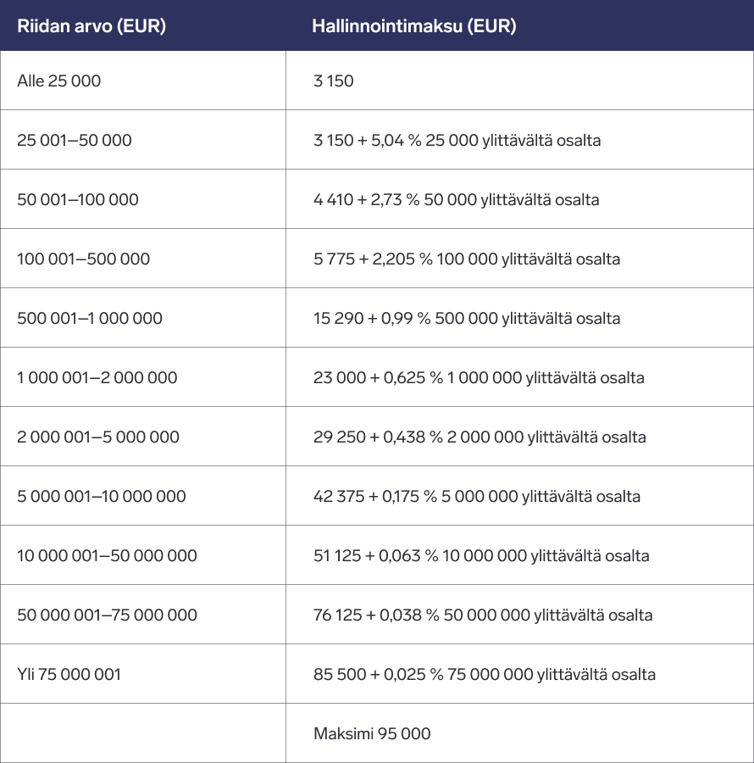Click the 'Riidan arvo (EUR)' column header
This screenshot has height=763, width=754.
click(91, 26)
